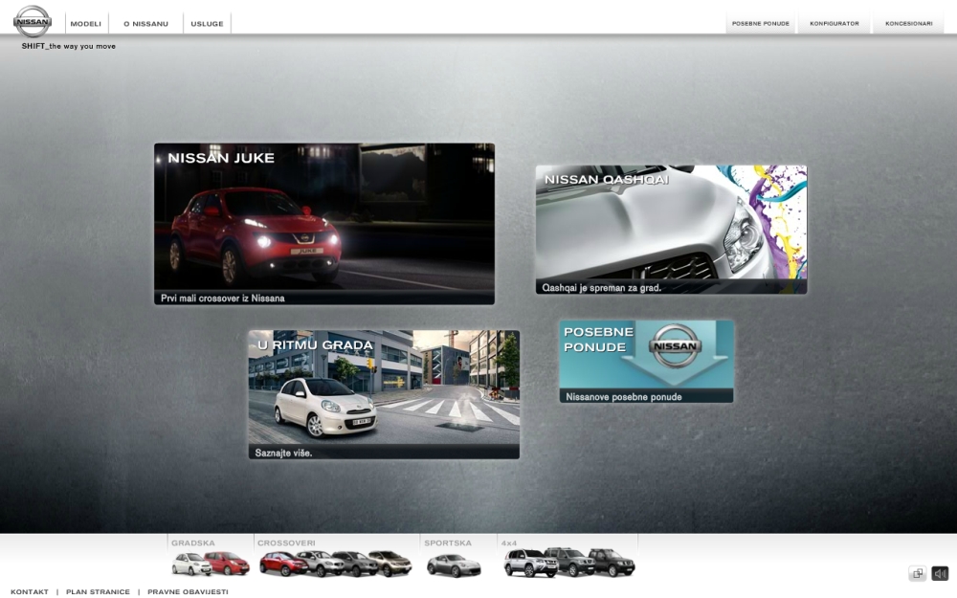Open the KONFIGURATOR tab
Screen dimensions: 957x598
[x=835, y=23]
